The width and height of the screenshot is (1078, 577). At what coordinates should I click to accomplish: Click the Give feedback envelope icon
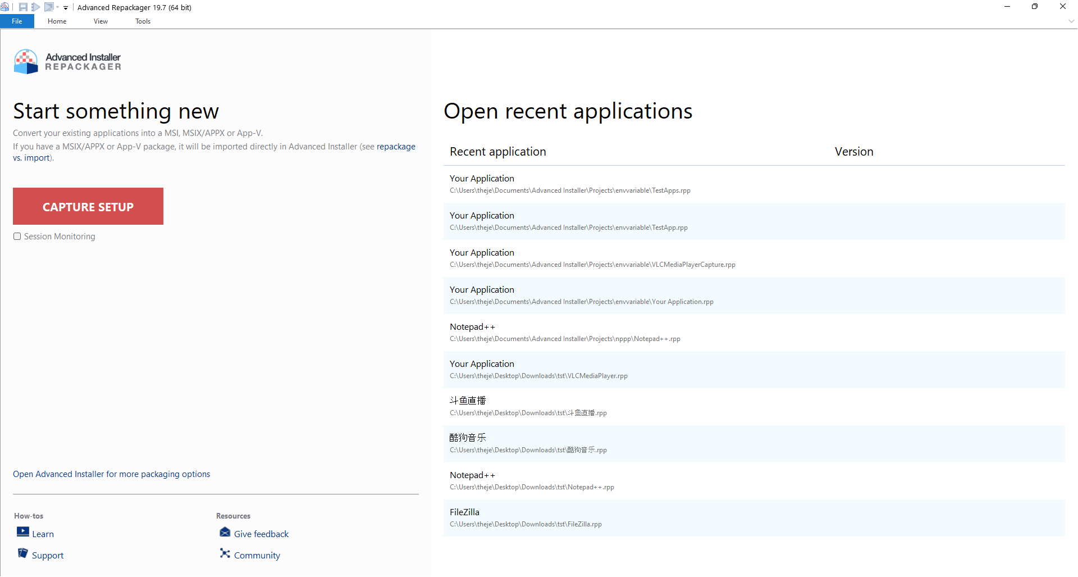tap(225, 531)
